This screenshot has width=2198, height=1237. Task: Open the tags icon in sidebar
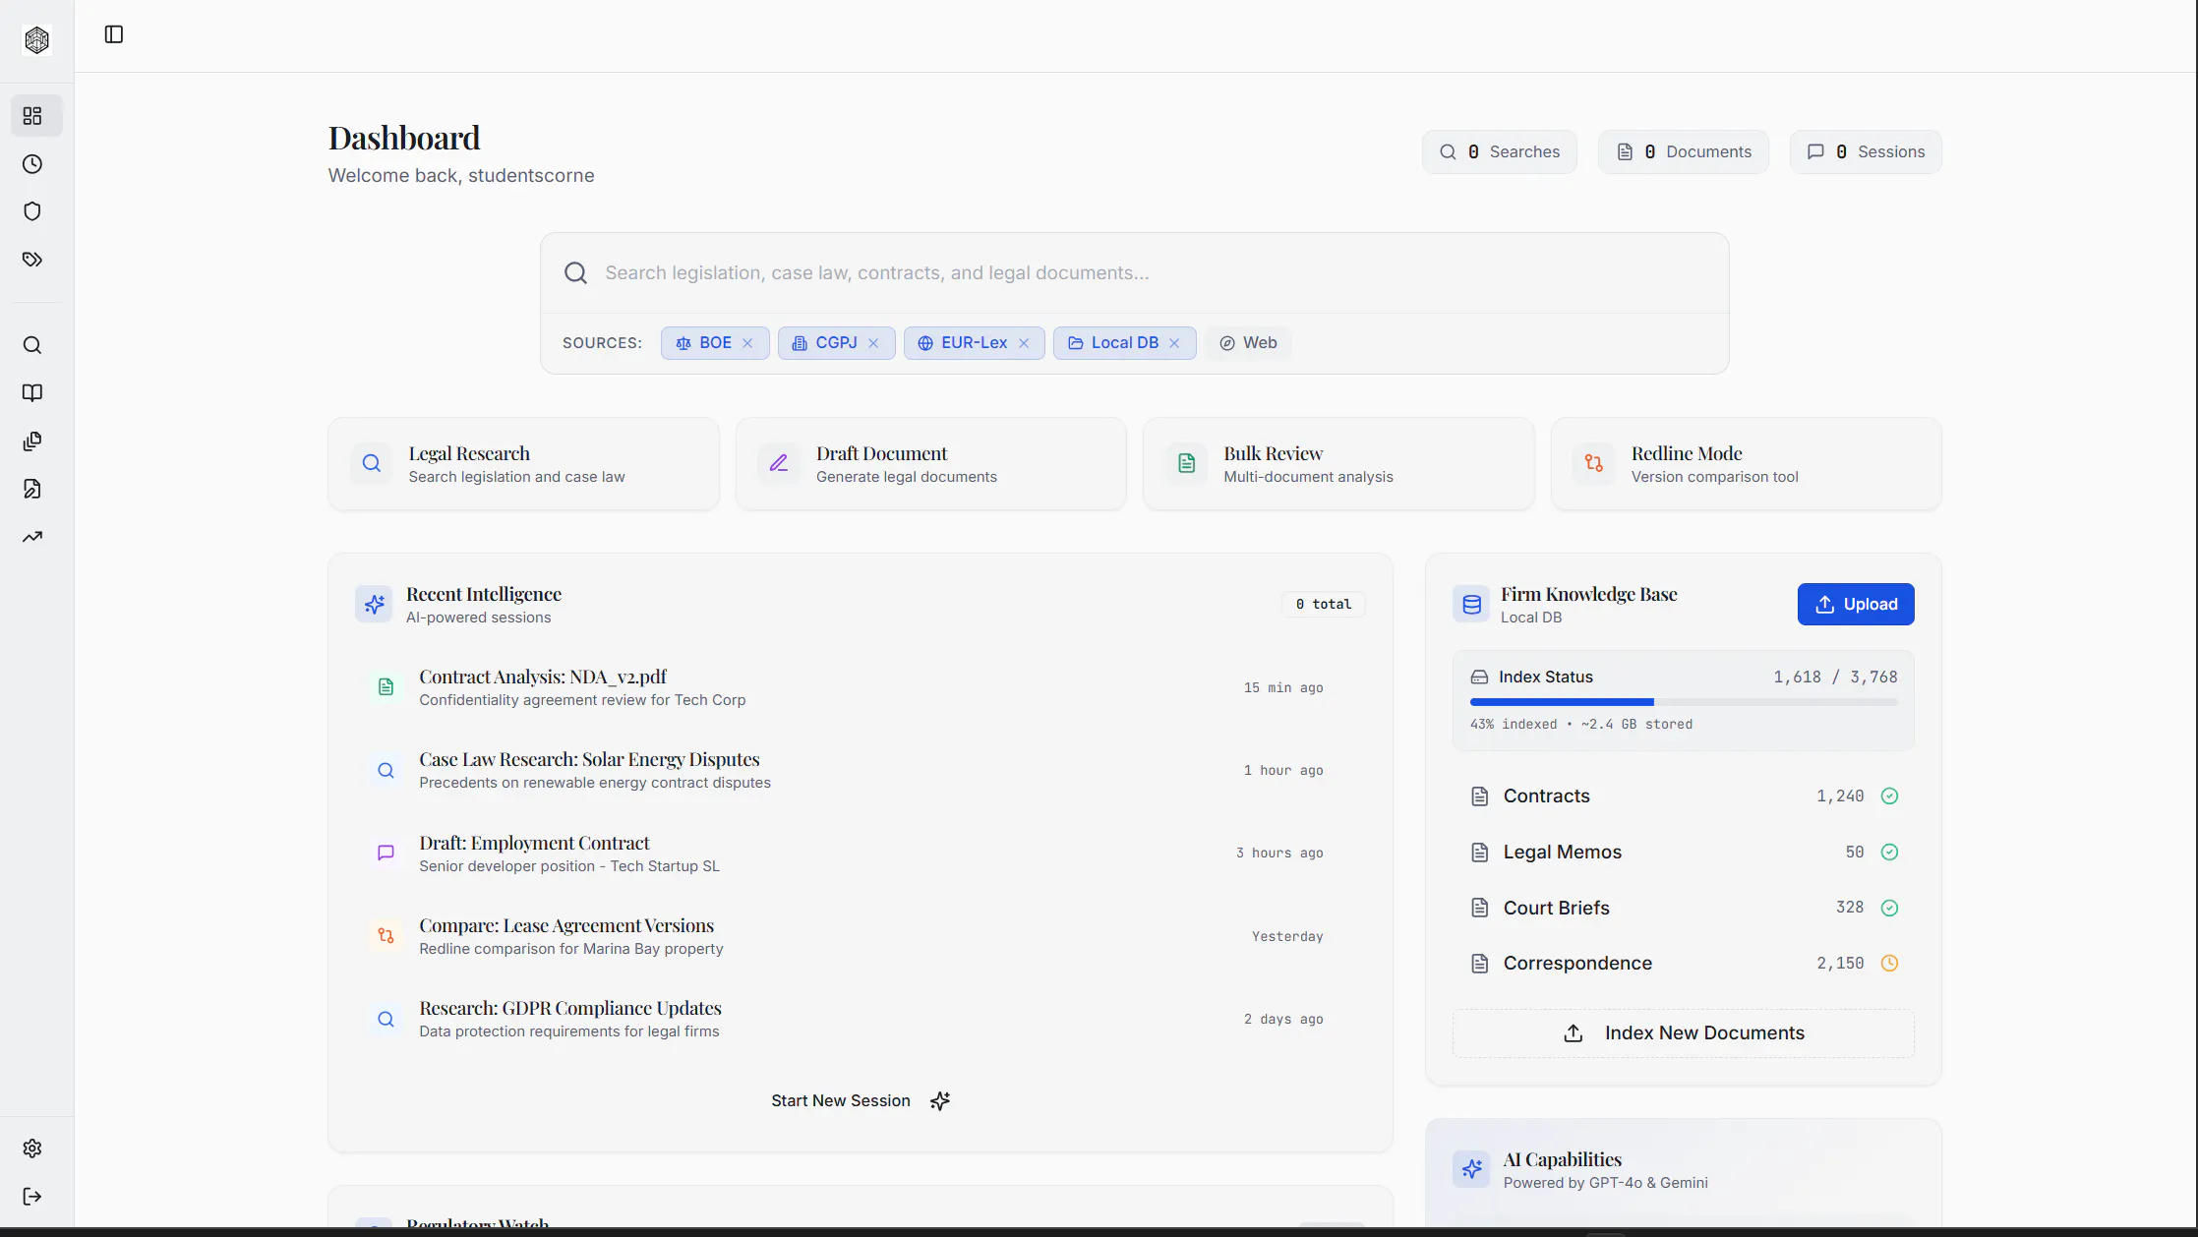coord(32,260)
